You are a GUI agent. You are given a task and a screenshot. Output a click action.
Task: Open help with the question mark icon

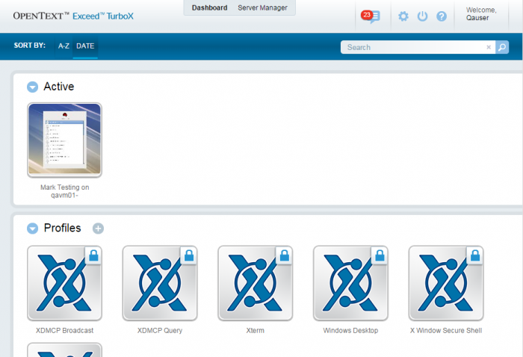coord(442,16)
